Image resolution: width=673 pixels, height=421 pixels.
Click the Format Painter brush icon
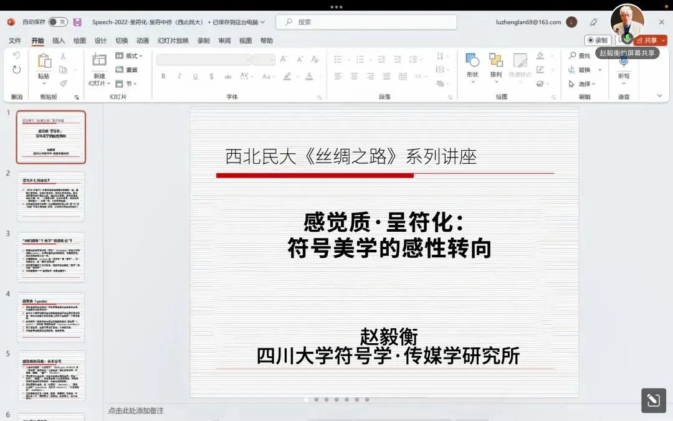click(x=63, y=83)
